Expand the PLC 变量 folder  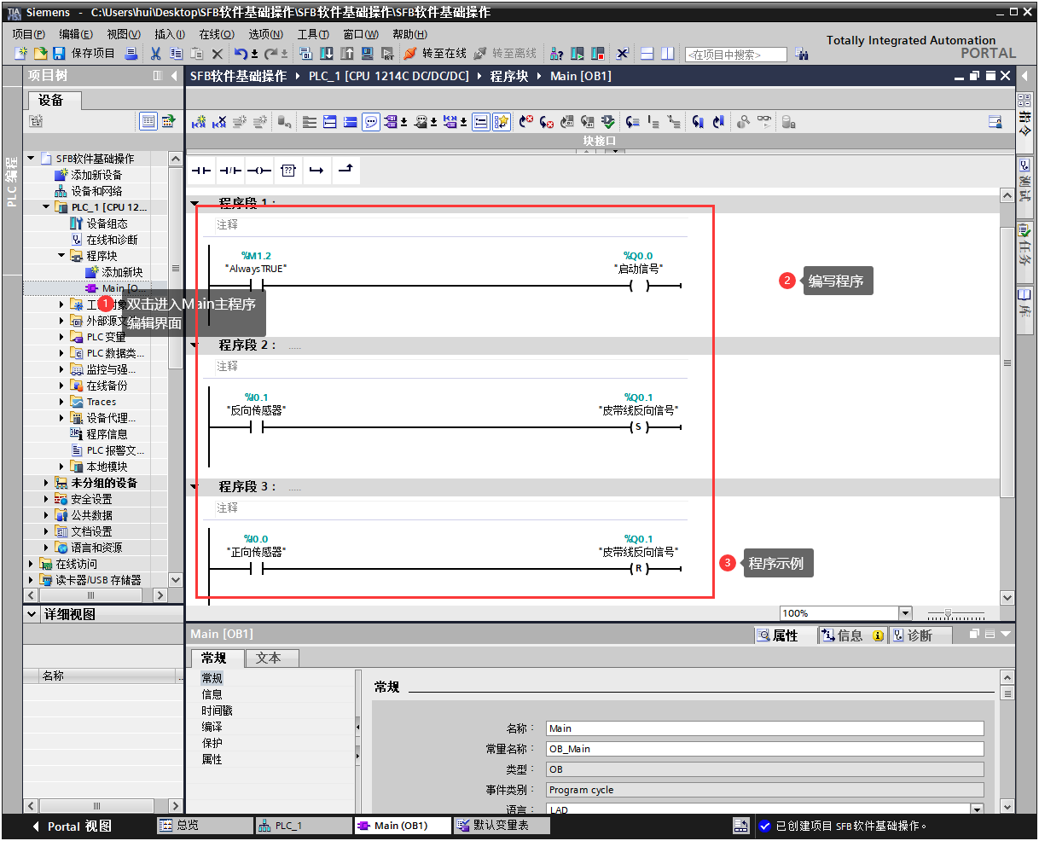point(62,337)
